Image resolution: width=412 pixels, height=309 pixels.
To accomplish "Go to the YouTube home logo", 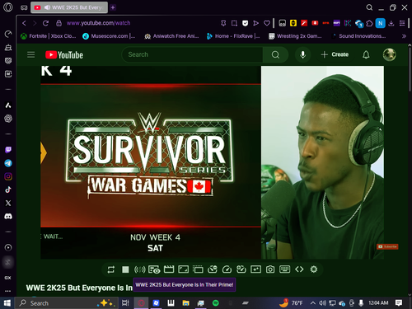I will click(x=64, y=55).
